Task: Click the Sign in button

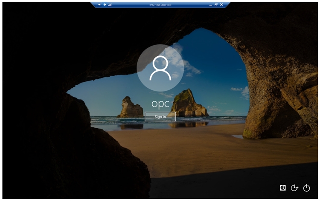Action: click(160, 116)
